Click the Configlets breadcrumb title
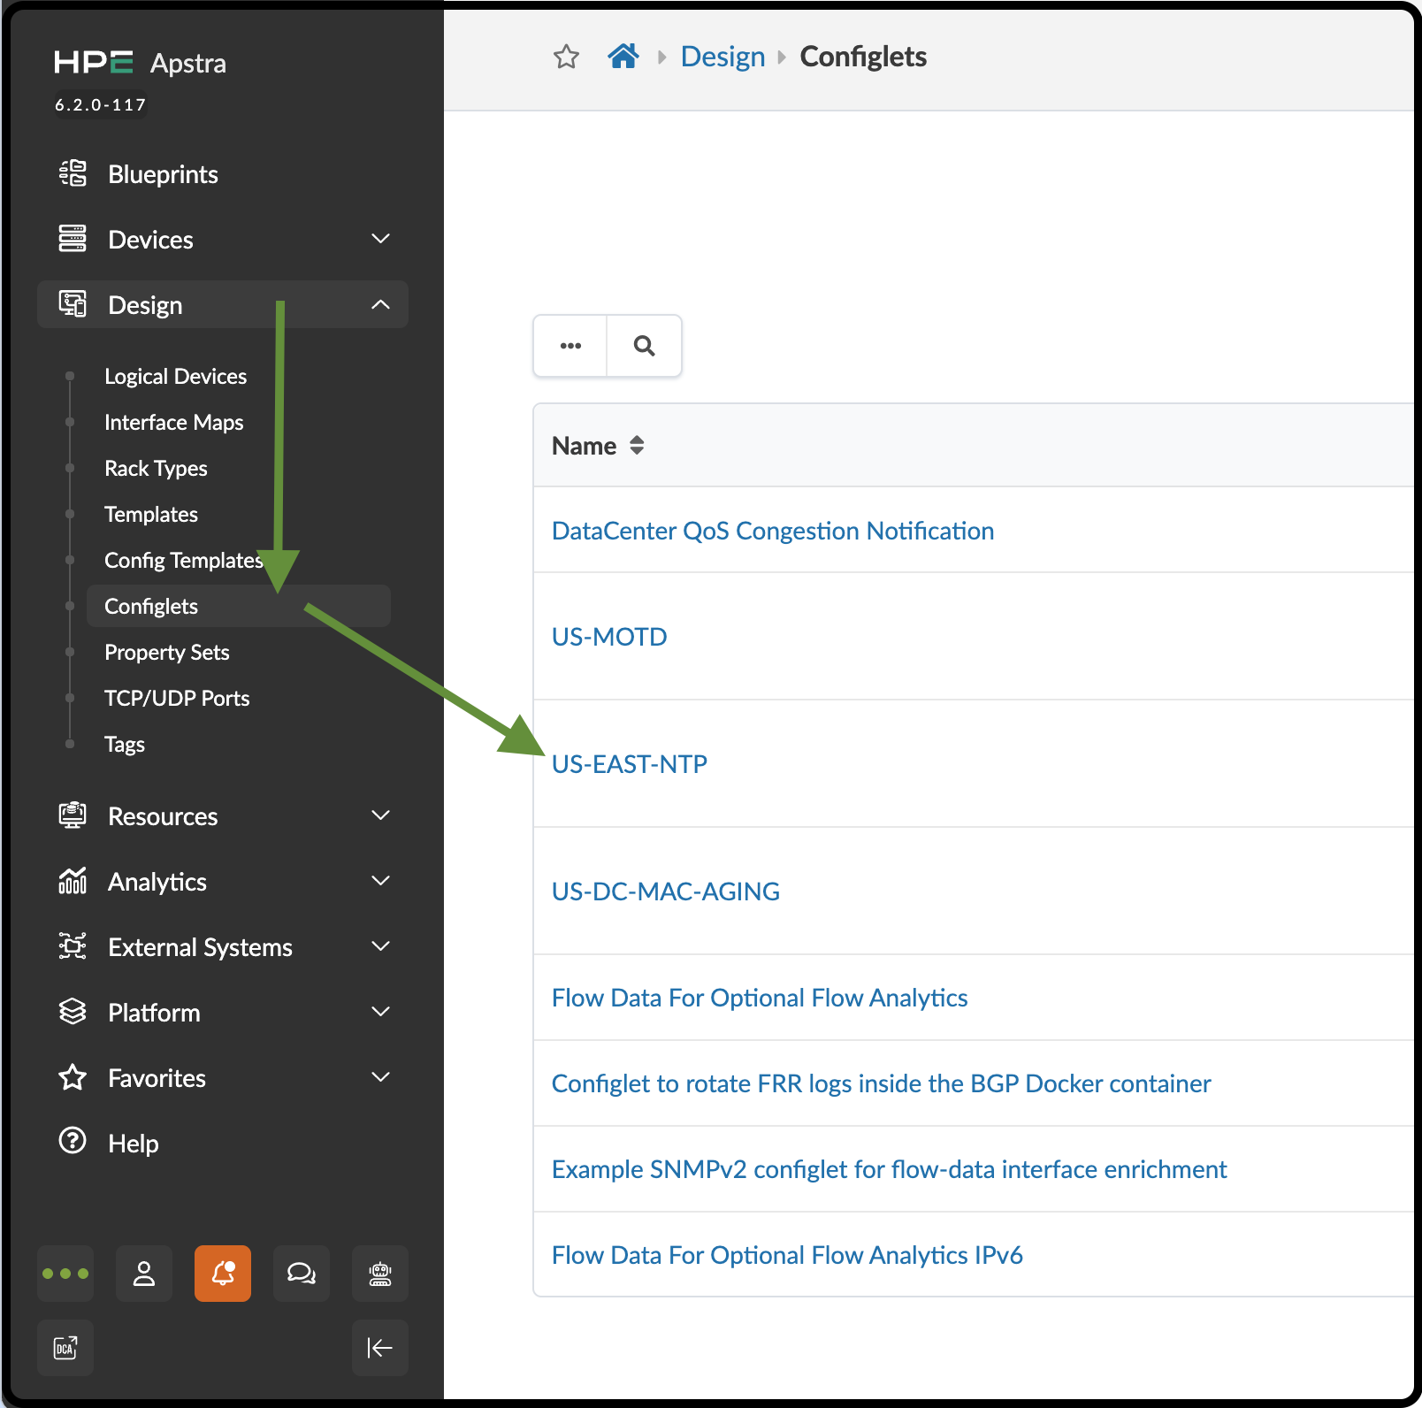This screenshot has width=1422, height=1408. click(863, 57)
